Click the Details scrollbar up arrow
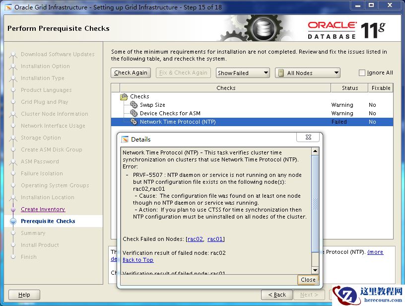Viewport: 405px width, 306px height. (x=315, y=151)
